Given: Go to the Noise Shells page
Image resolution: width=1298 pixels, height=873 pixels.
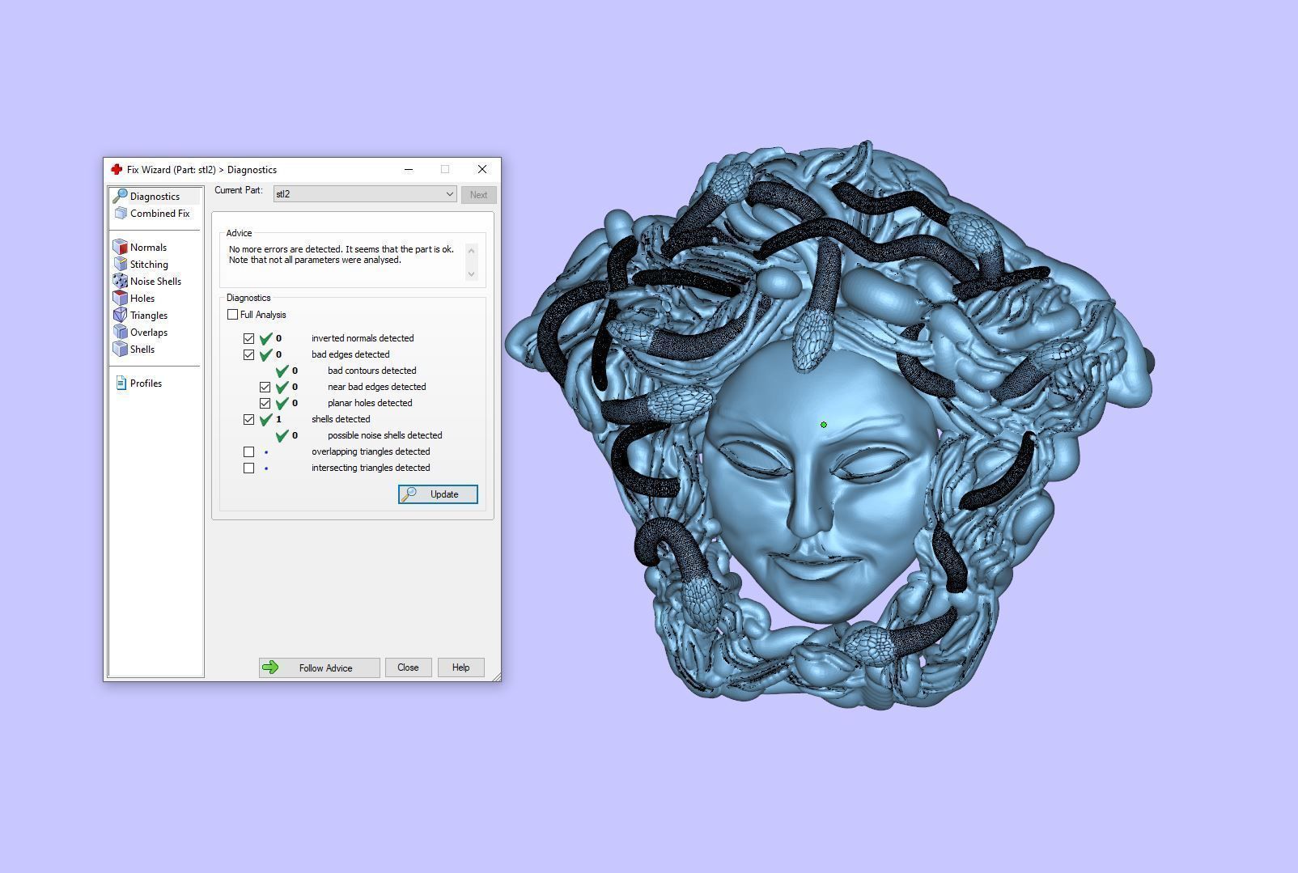Looking at the screenshot, I should [x=155, y=282].
